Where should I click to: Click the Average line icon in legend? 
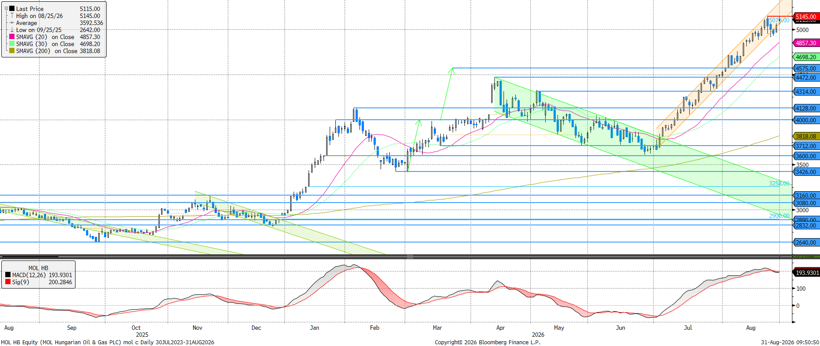(12, 23)
